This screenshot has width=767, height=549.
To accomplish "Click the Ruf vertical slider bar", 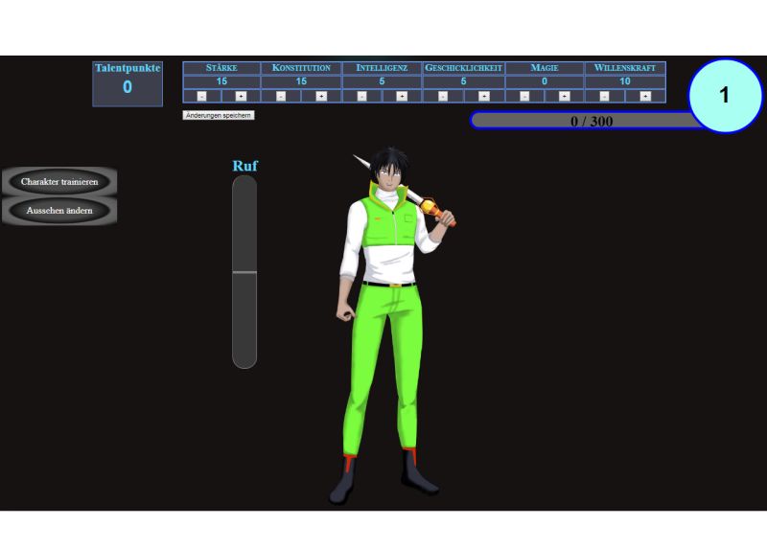I will [244, 272].
